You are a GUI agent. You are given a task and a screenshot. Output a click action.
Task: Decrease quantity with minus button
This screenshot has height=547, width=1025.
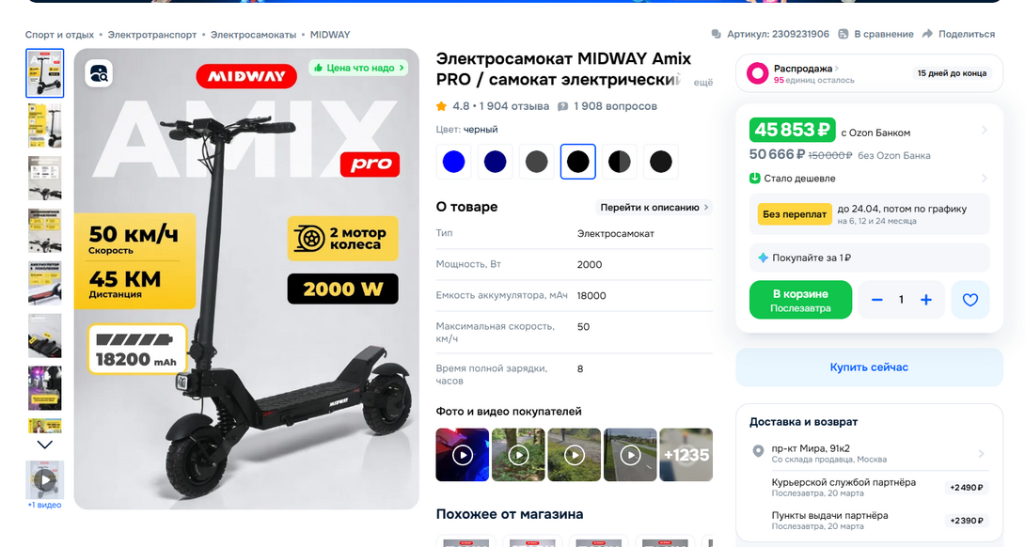877,300
